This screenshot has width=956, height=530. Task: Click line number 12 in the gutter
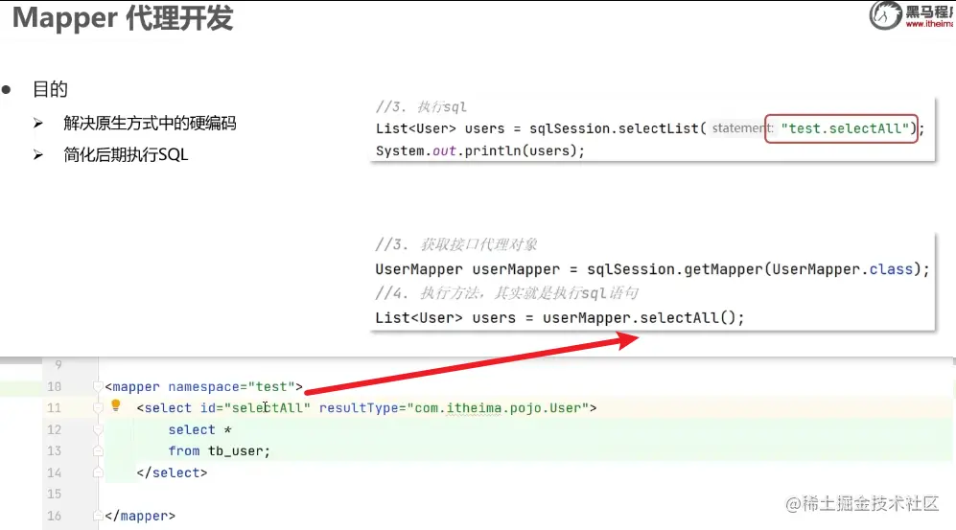coord(55,429)
